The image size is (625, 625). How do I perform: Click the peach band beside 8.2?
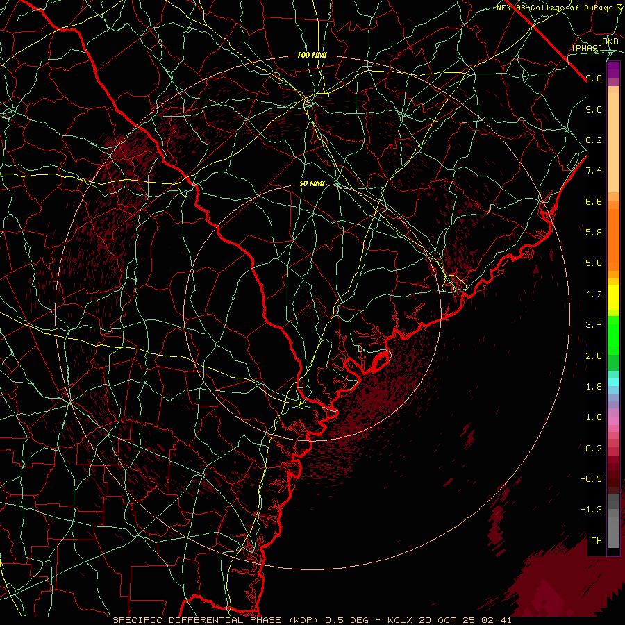pyautogui.click(x=613, y=142)
